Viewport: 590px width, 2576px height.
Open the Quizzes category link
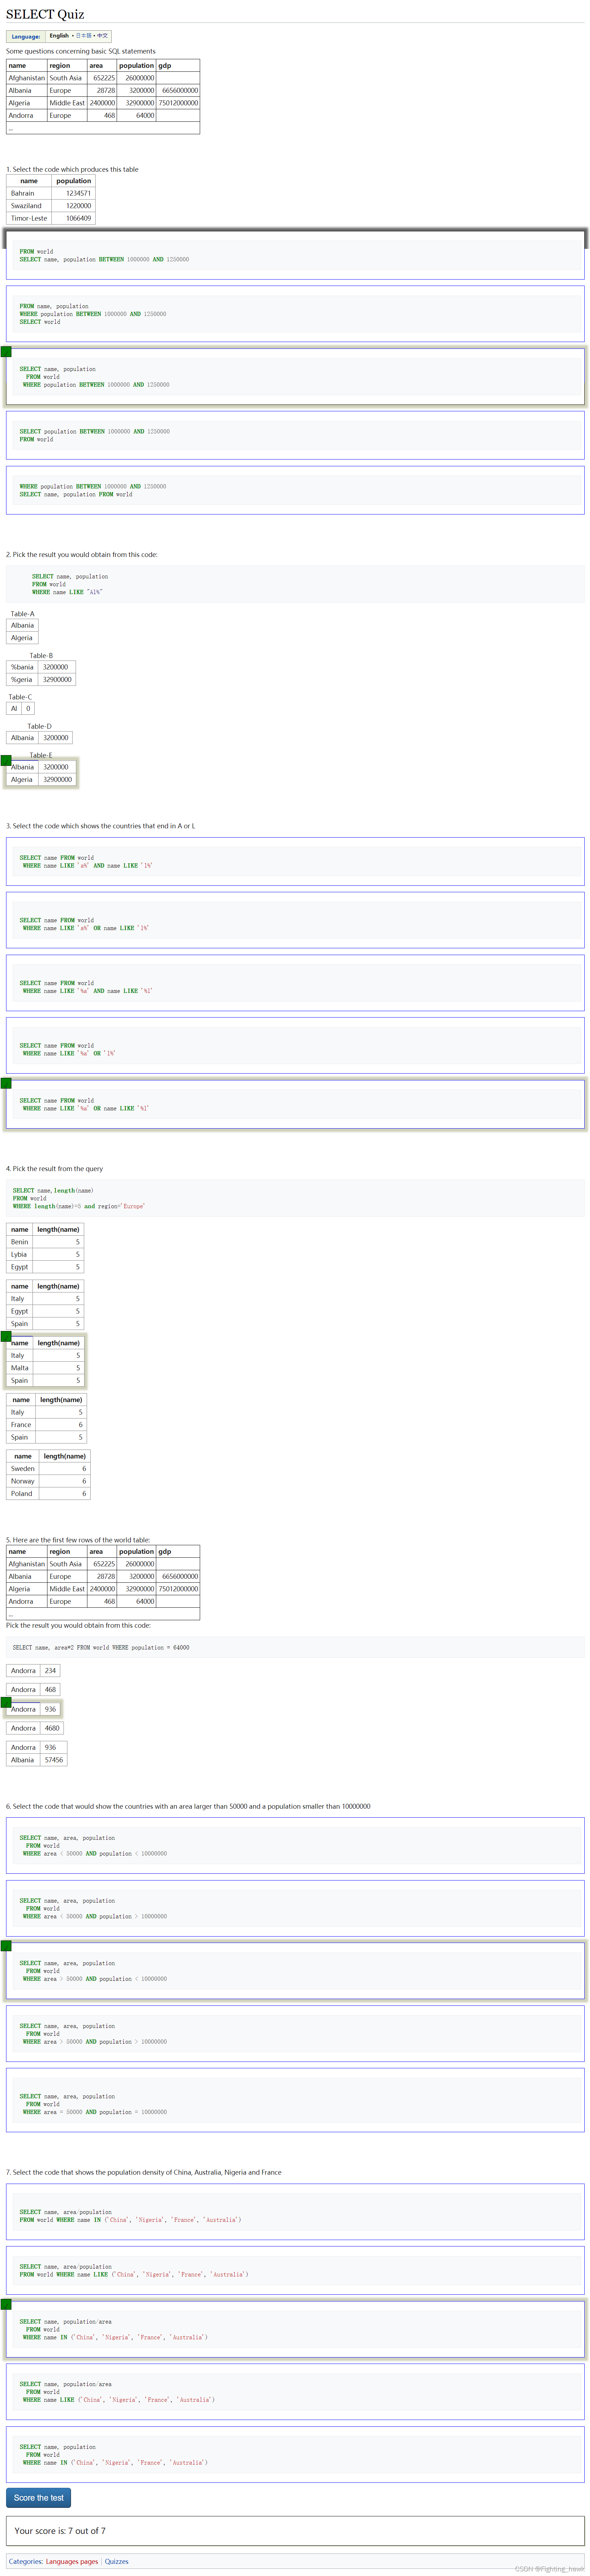117,2561
